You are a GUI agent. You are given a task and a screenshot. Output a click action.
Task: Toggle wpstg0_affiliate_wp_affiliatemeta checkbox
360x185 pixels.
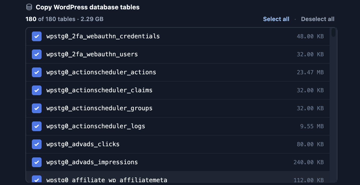coord(37,179)
